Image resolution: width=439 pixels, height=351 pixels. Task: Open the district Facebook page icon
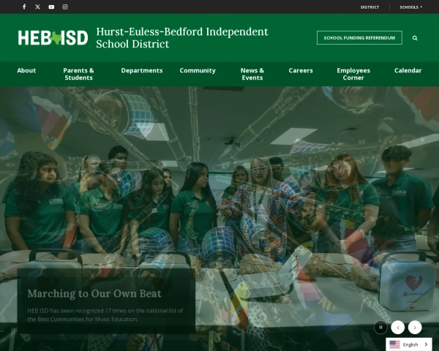(24, 7)
